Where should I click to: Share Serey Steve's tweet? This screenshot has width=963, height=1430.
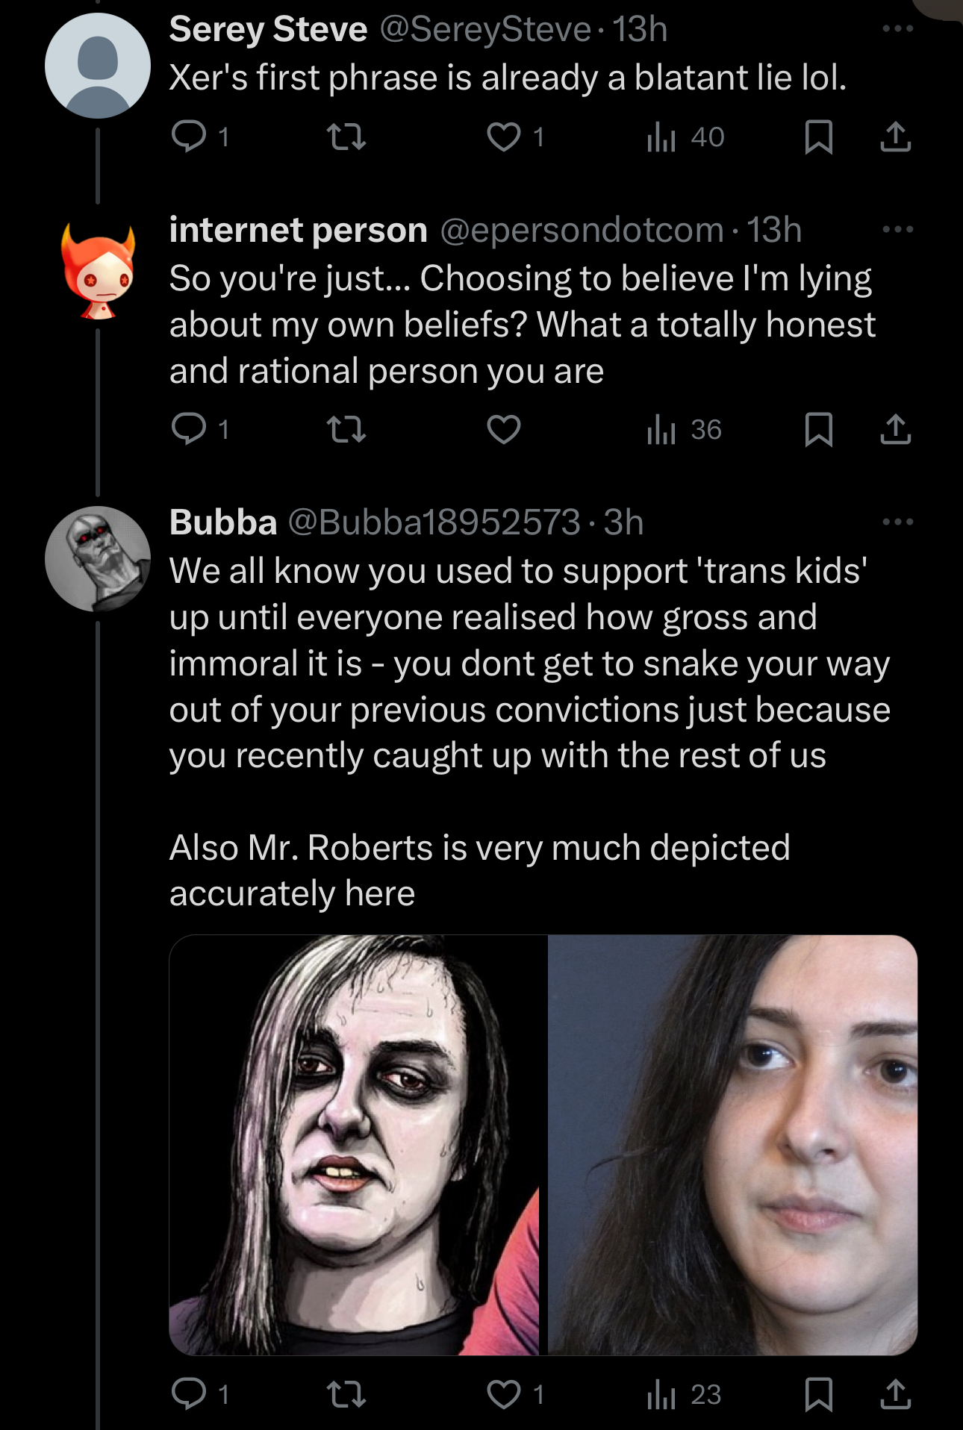pyautogui.click(x=895, y=137)
